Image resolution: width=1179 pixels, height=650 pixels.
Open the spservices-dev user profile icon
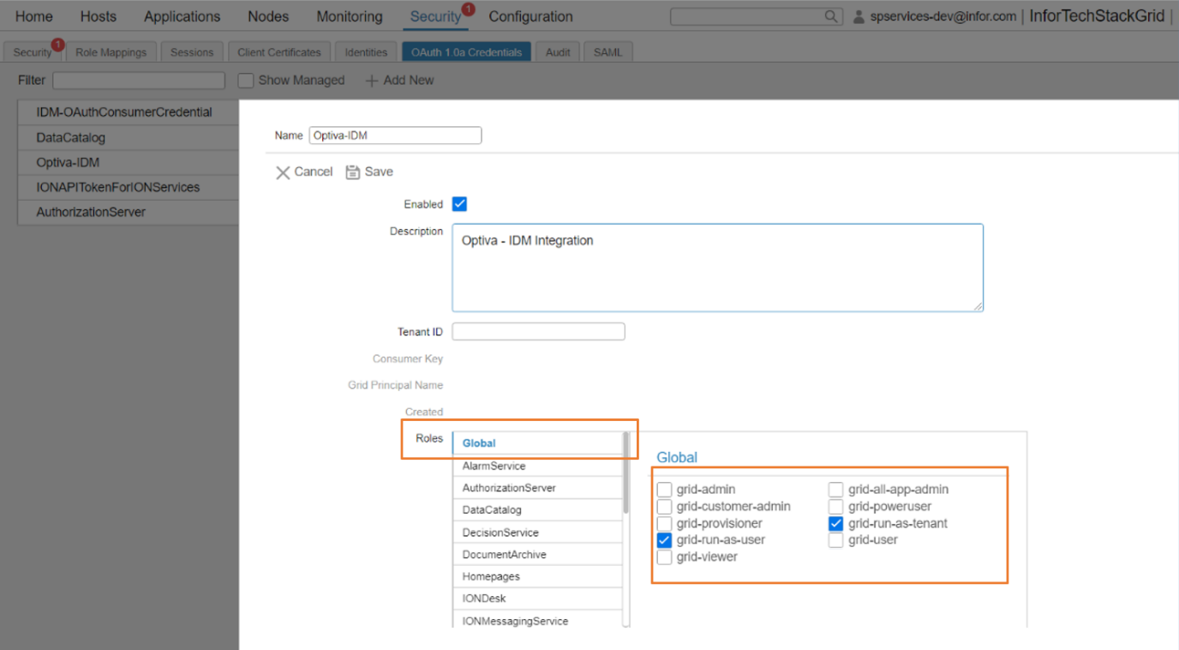click(859, 15)
